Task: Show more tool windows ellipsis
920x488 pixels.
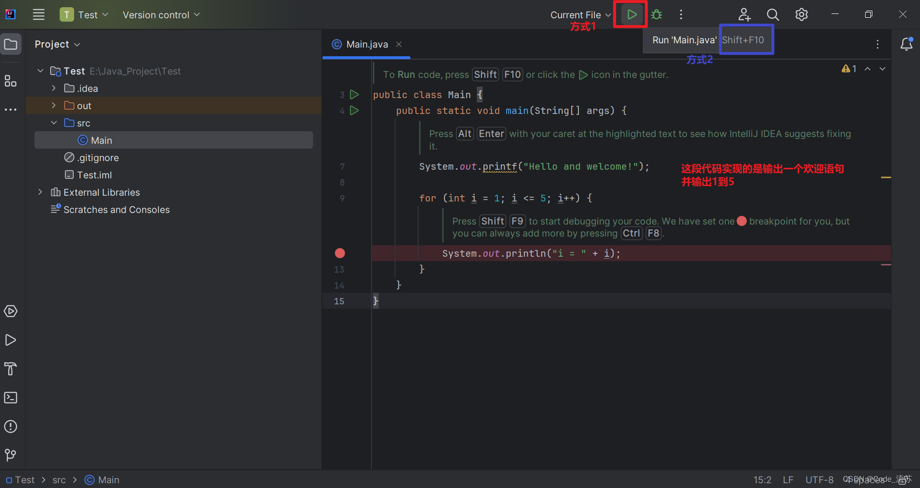Action: (11, 110)
